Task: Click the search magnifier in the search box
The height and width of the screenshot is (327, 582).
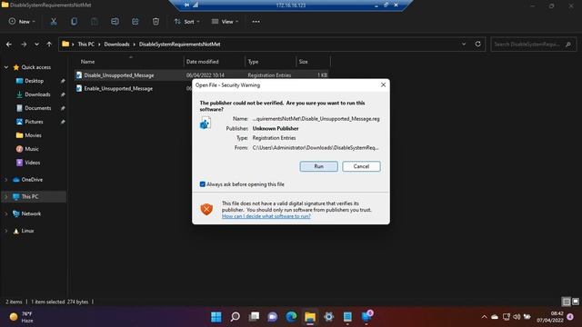Action: [567, 45]
